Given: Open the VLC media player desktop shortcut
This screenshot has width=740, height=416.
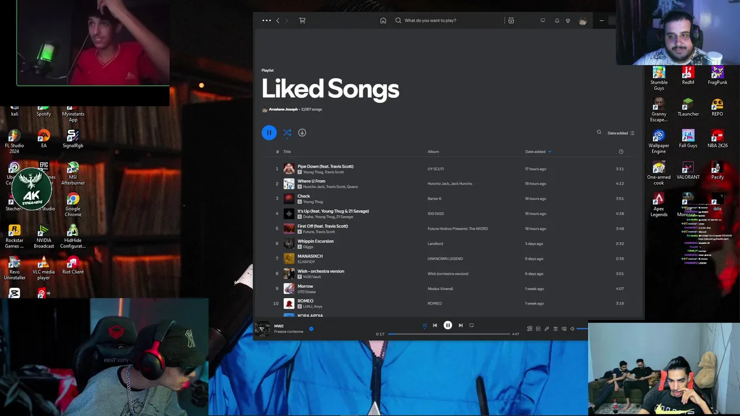Looking at the screenshot, I should (x=43, y=268).
